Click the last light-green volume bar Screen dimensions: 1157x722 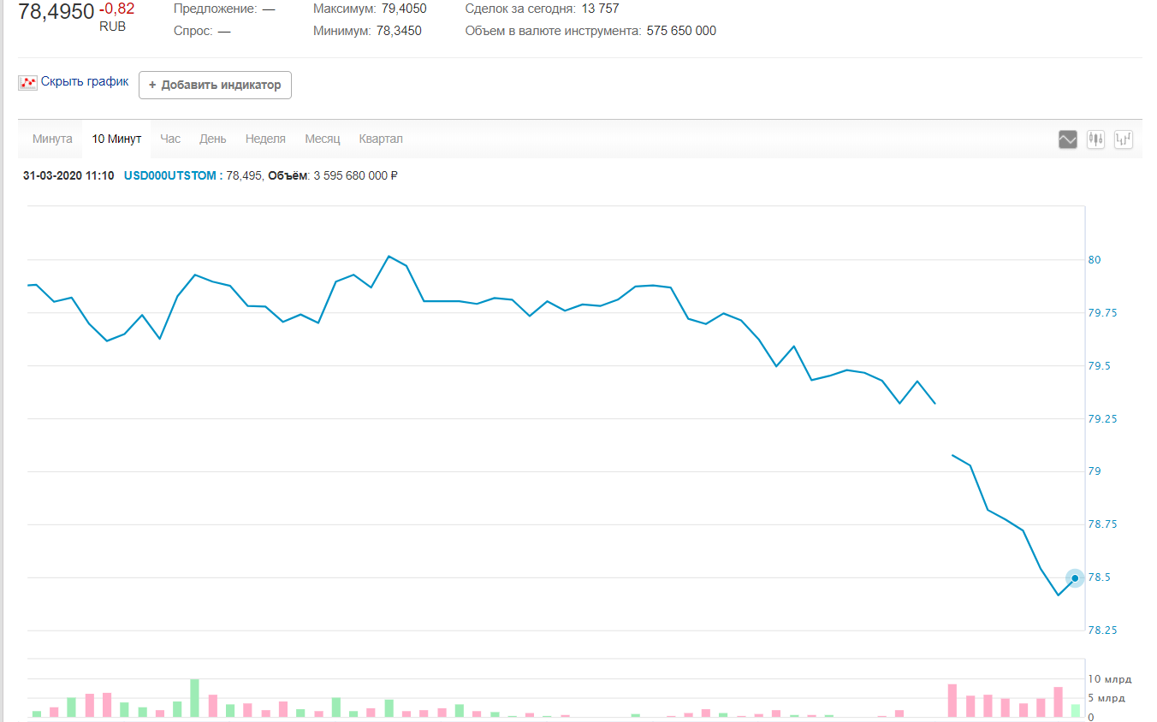click(x=1076, y=710)
